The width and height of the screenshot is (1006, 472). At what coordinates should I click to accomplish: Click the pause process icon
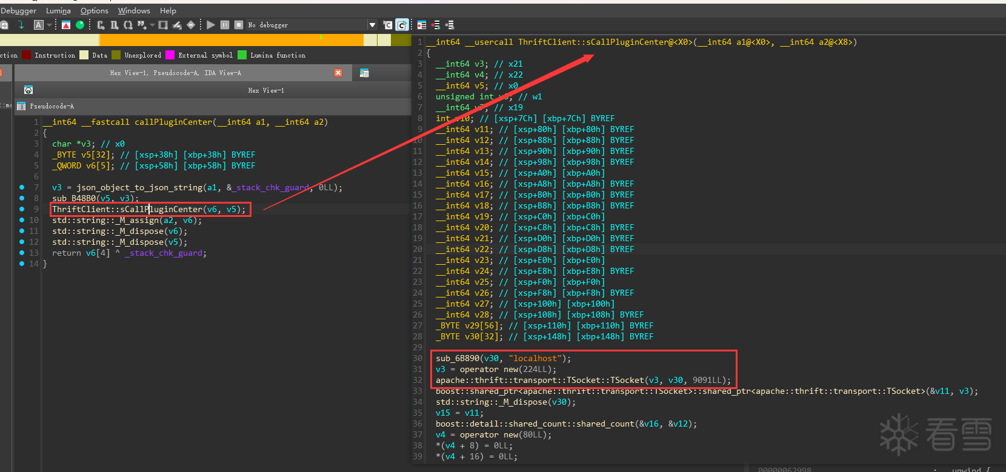(225, 25)
